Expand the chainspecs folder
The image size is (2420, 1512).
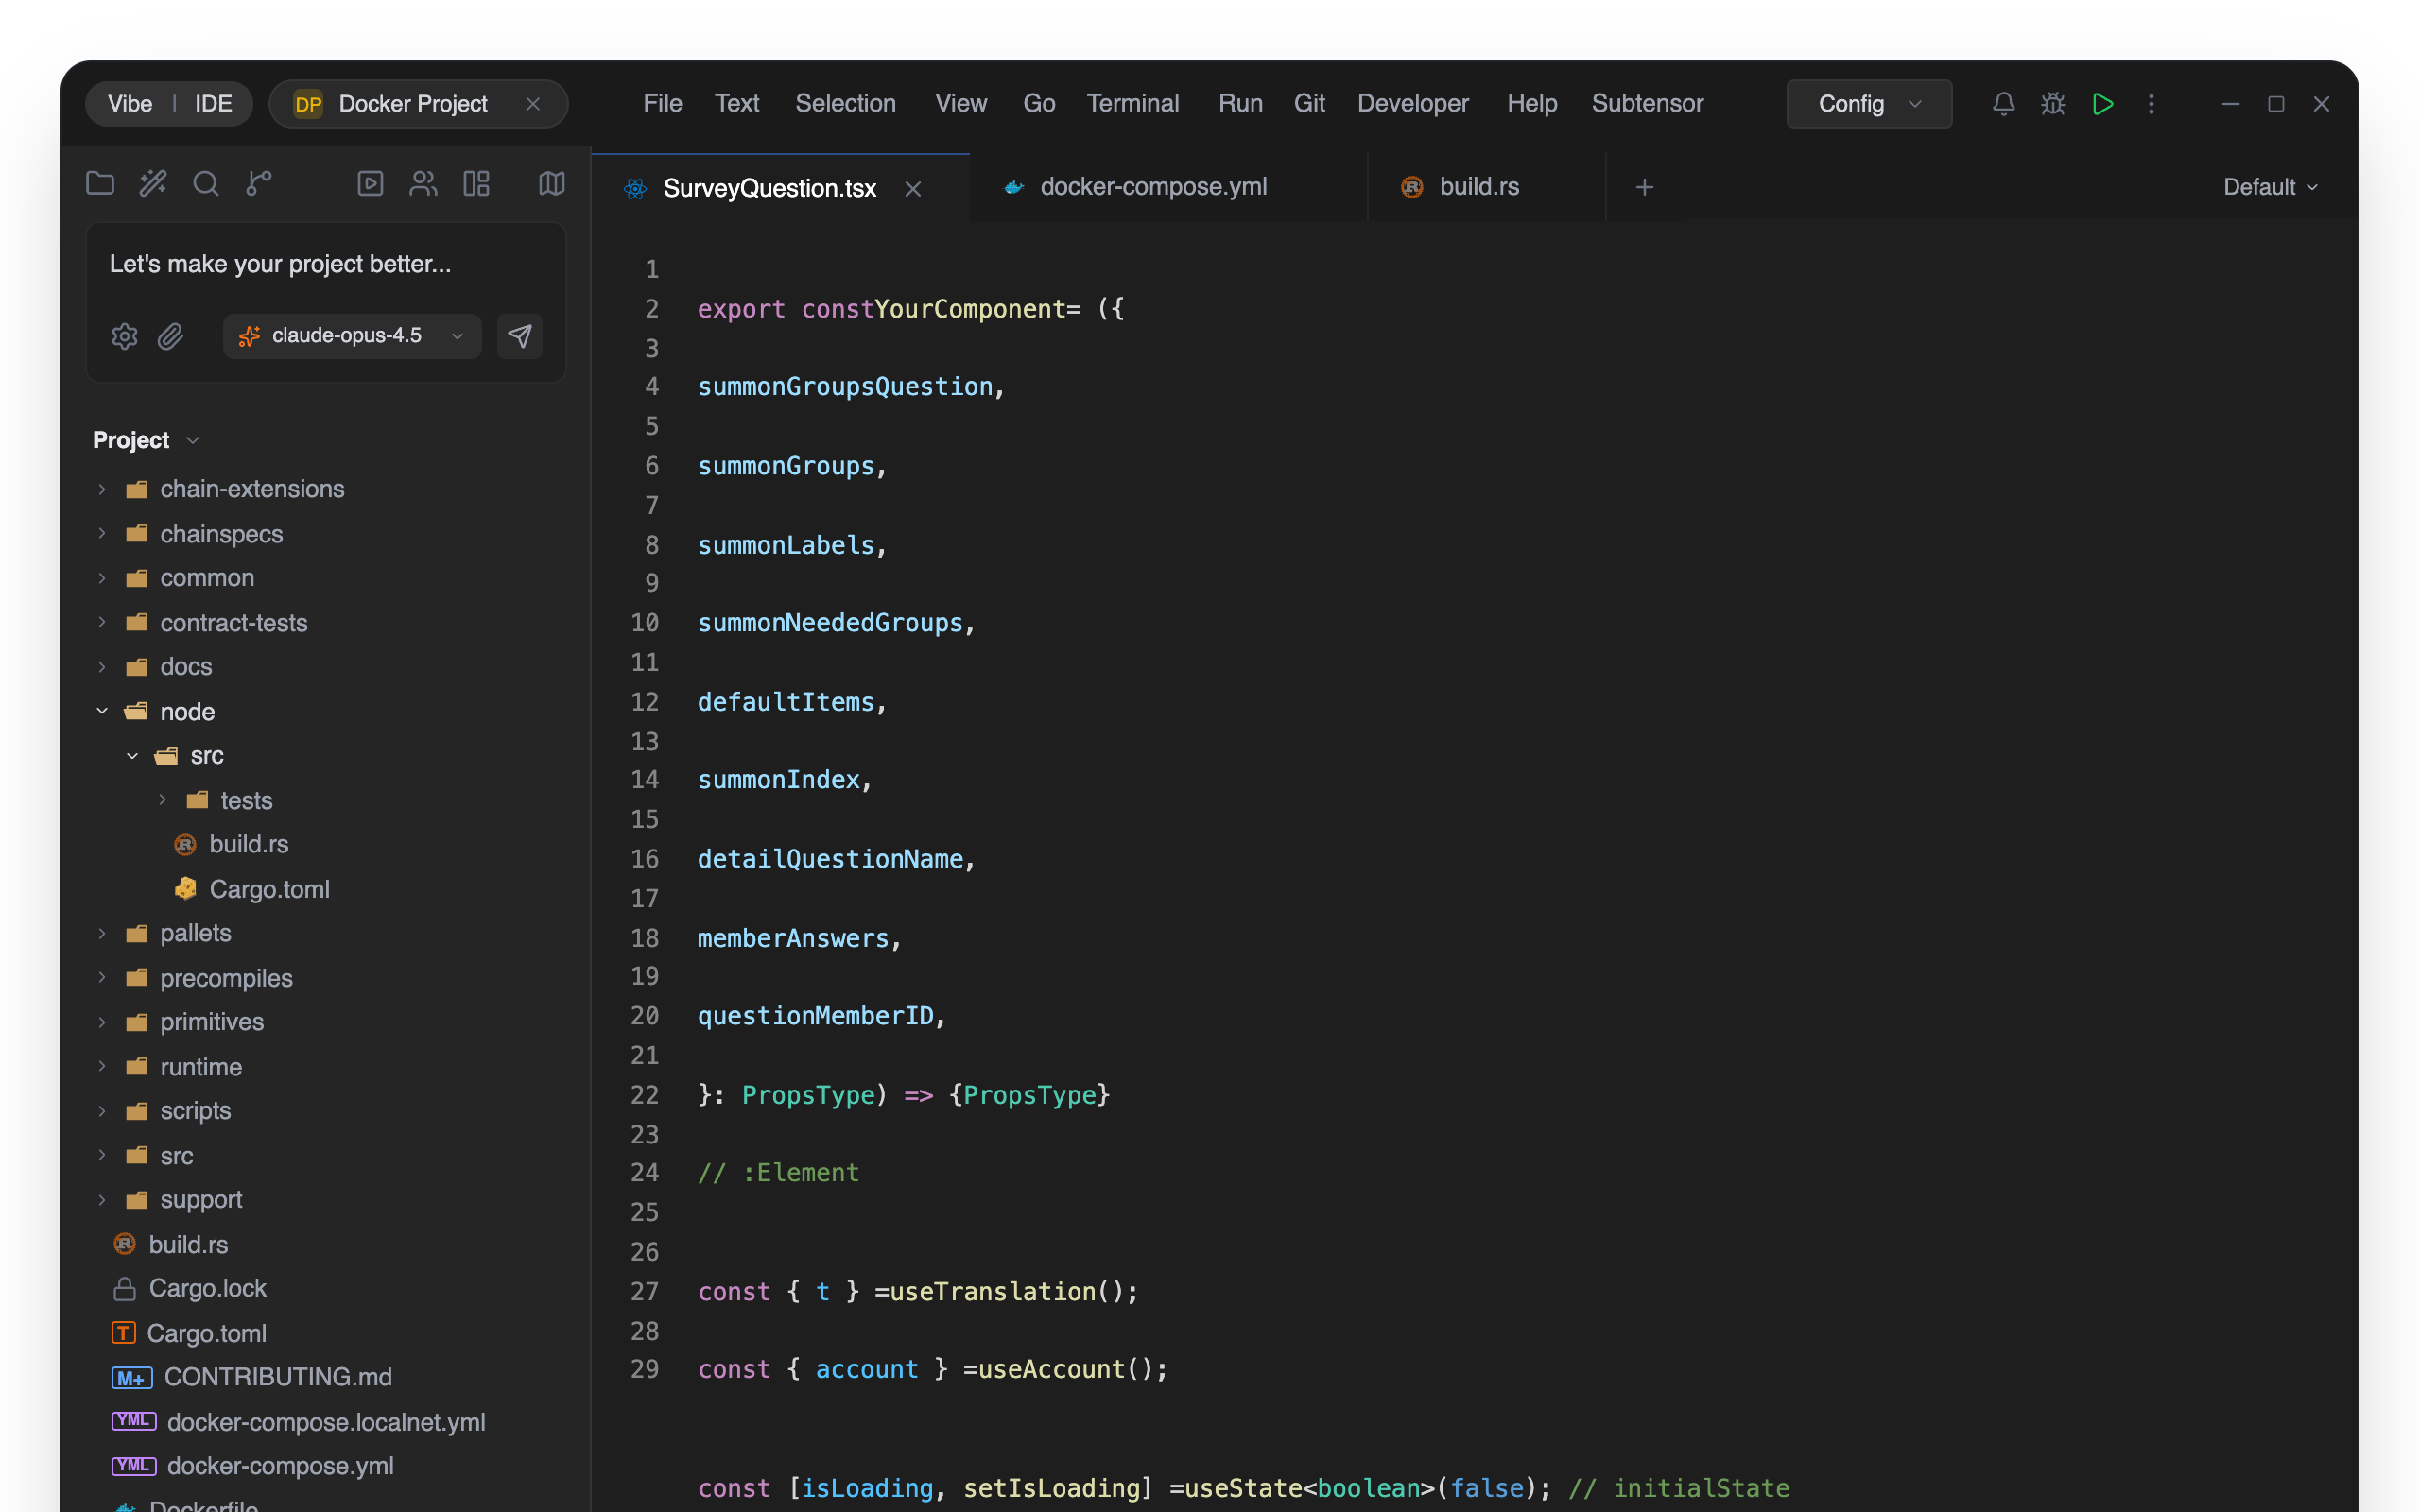pyautogui.click(x=102, y=534)
